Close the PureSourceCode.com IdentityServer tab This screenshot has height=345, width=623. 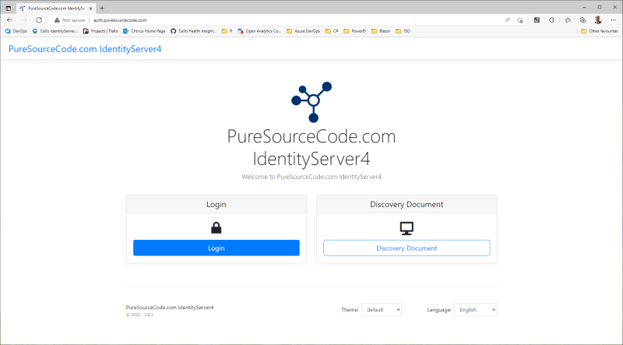tap(90, 8)
